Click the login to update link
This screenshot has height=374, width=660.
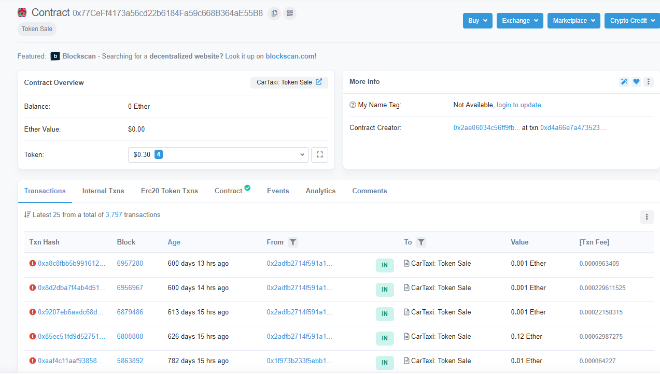(518, 105)
